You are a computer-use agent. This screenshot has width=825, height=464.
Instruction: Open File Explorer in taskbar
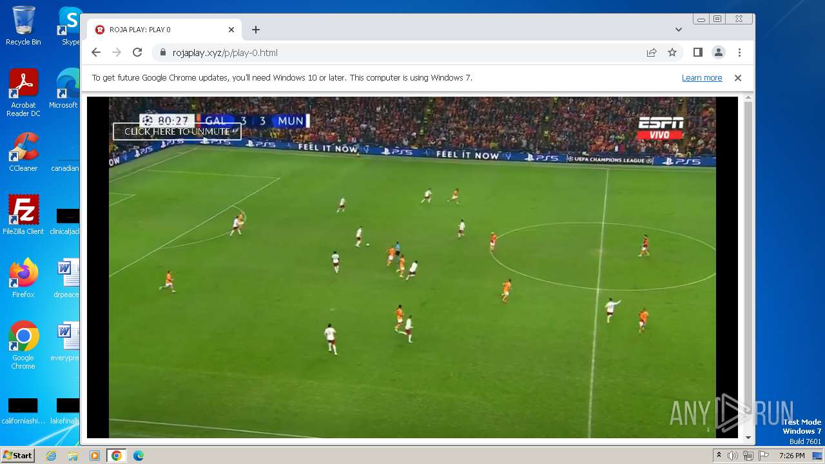point(73,456)
